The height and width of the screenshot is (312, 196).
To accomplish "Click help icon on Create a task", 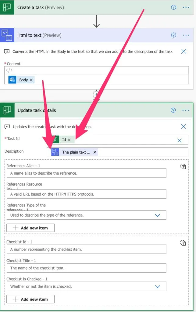I will point(173,7).
